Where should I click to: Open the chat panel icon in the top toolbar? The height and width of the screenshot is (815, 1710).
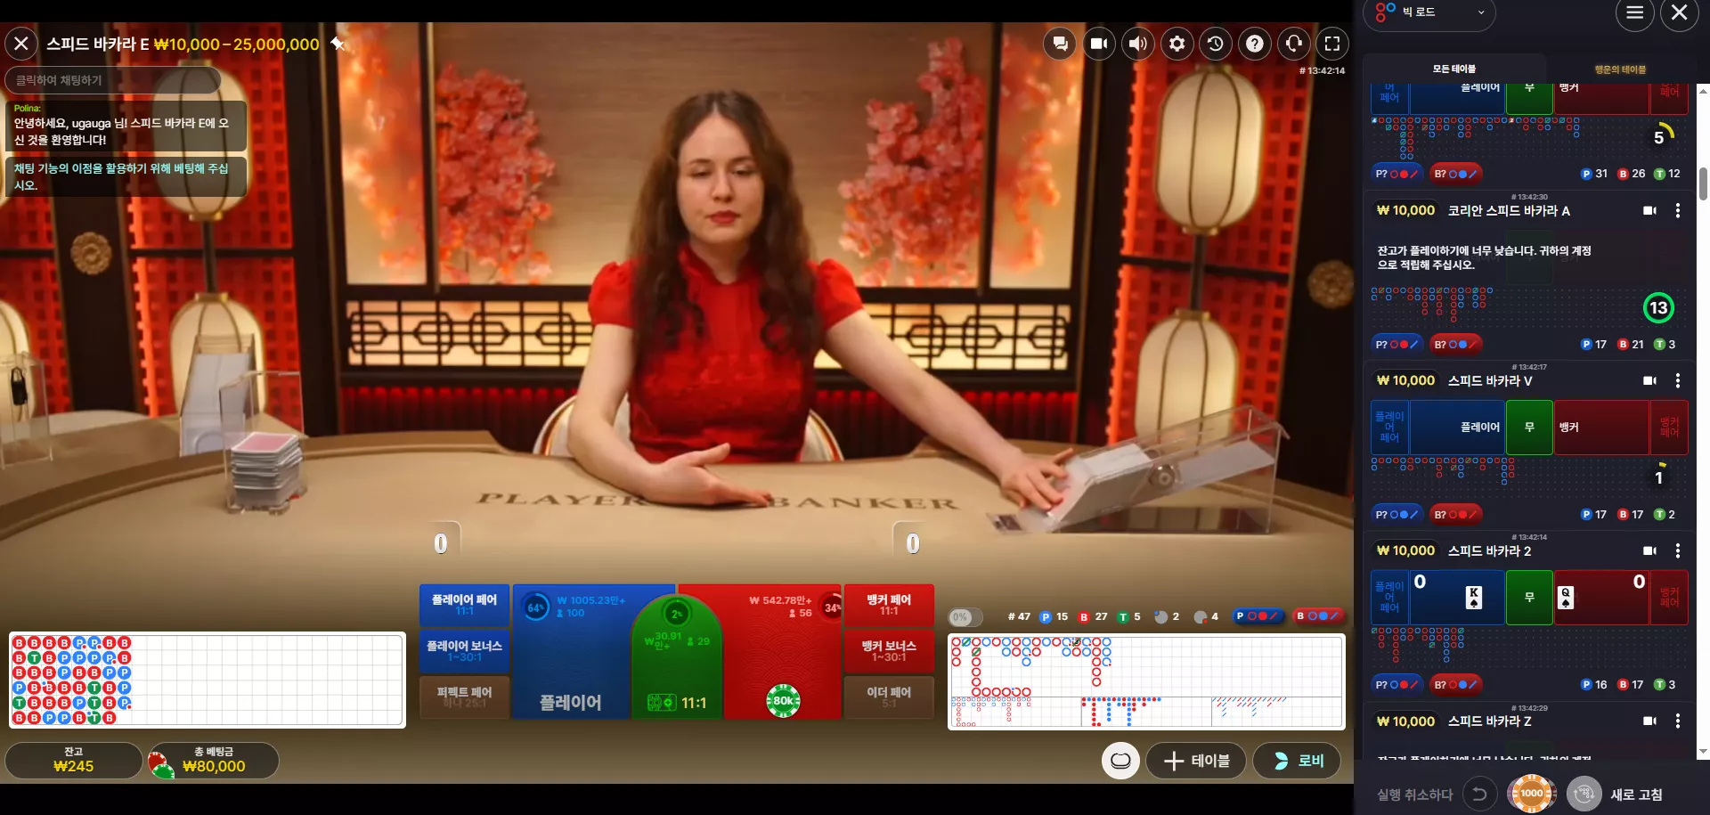[x=1060, y=43]
